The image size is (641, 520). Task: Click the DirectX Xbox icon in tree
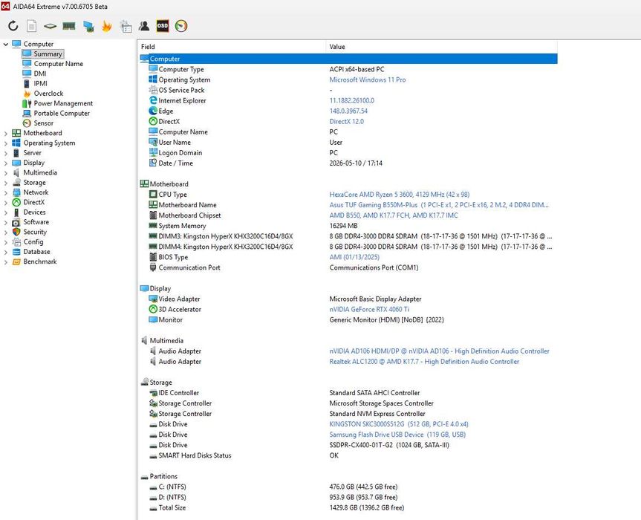coord(16,202)
